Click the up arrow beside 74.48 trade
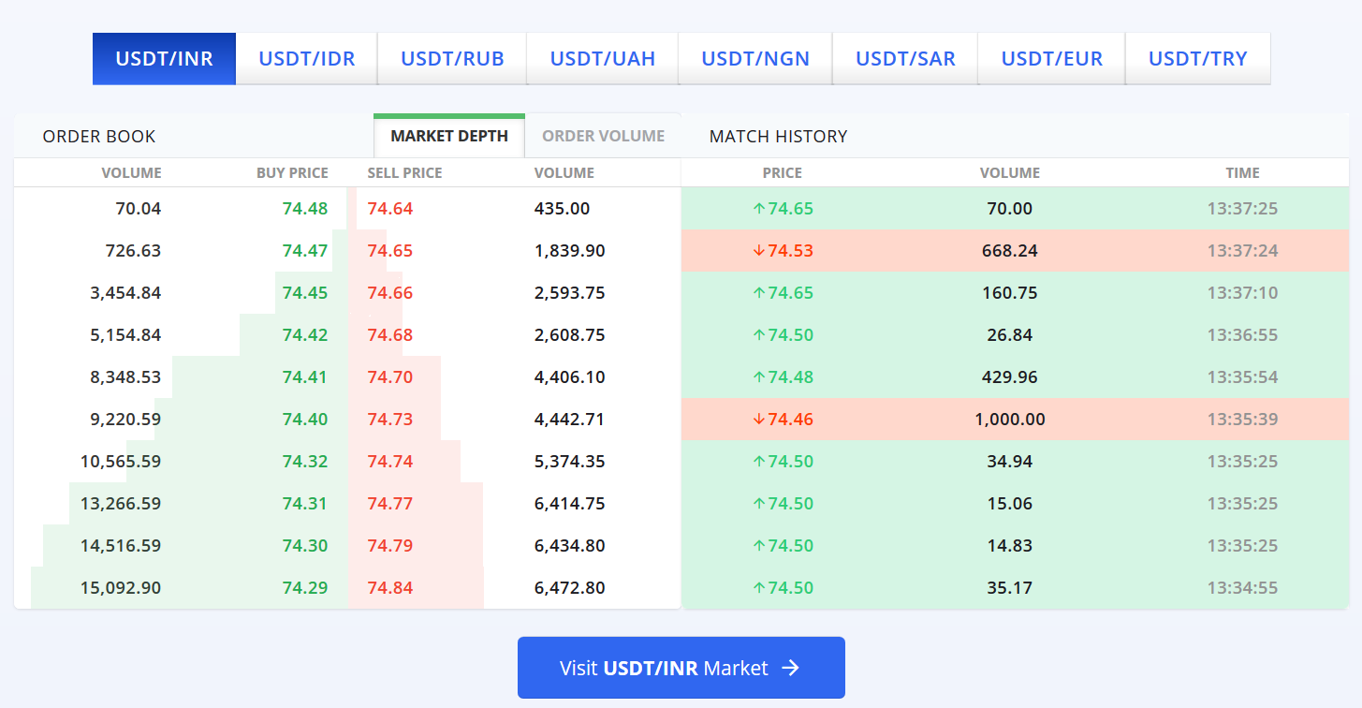 tap(759, 377)
